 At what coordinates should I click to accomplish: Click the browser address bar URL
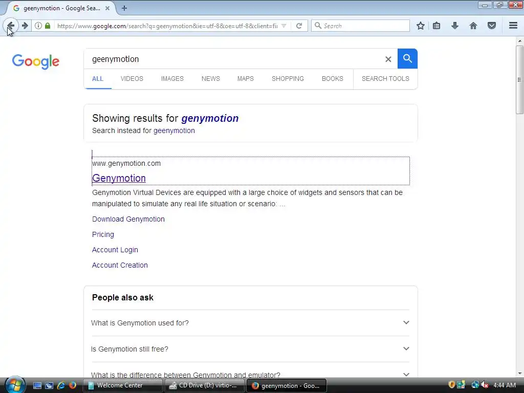click(167, 26)
